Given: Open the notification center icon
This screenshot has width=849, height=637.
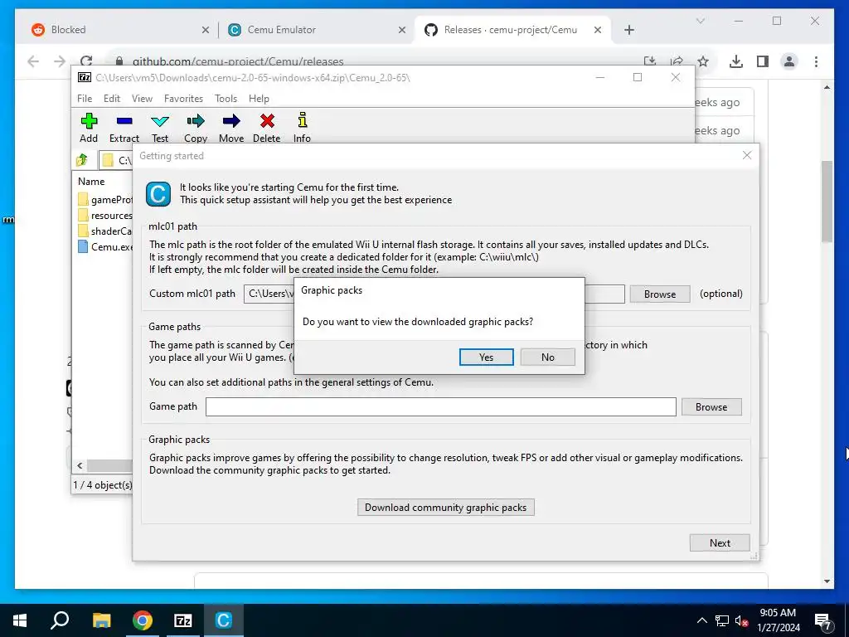Looking at the screenshot, I should point(823,621).
